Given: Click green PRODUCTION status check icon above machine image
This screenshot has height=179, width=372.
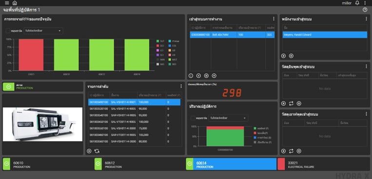Looking at the screenshot, I should point(9,87).
